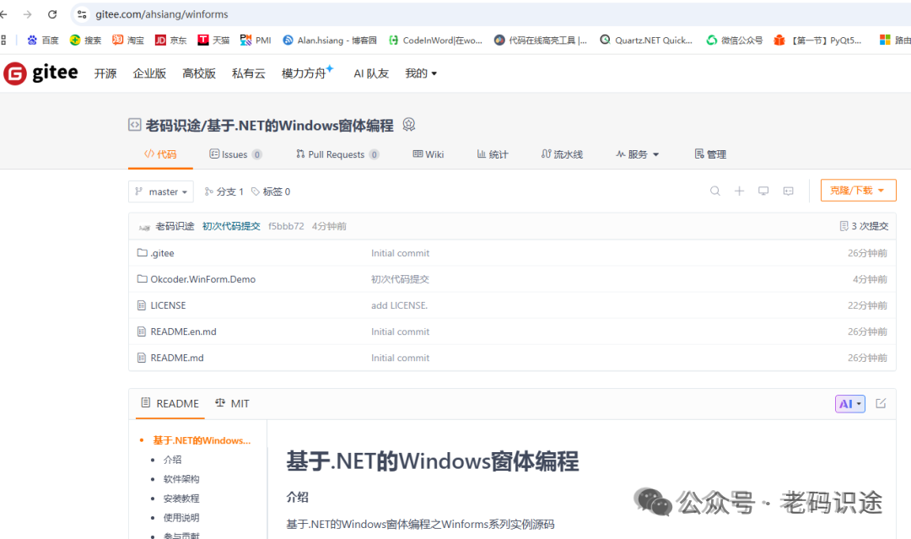Open the 企业版 navigation item
This screenshot has width=911, height=539.
coord(149,73)
